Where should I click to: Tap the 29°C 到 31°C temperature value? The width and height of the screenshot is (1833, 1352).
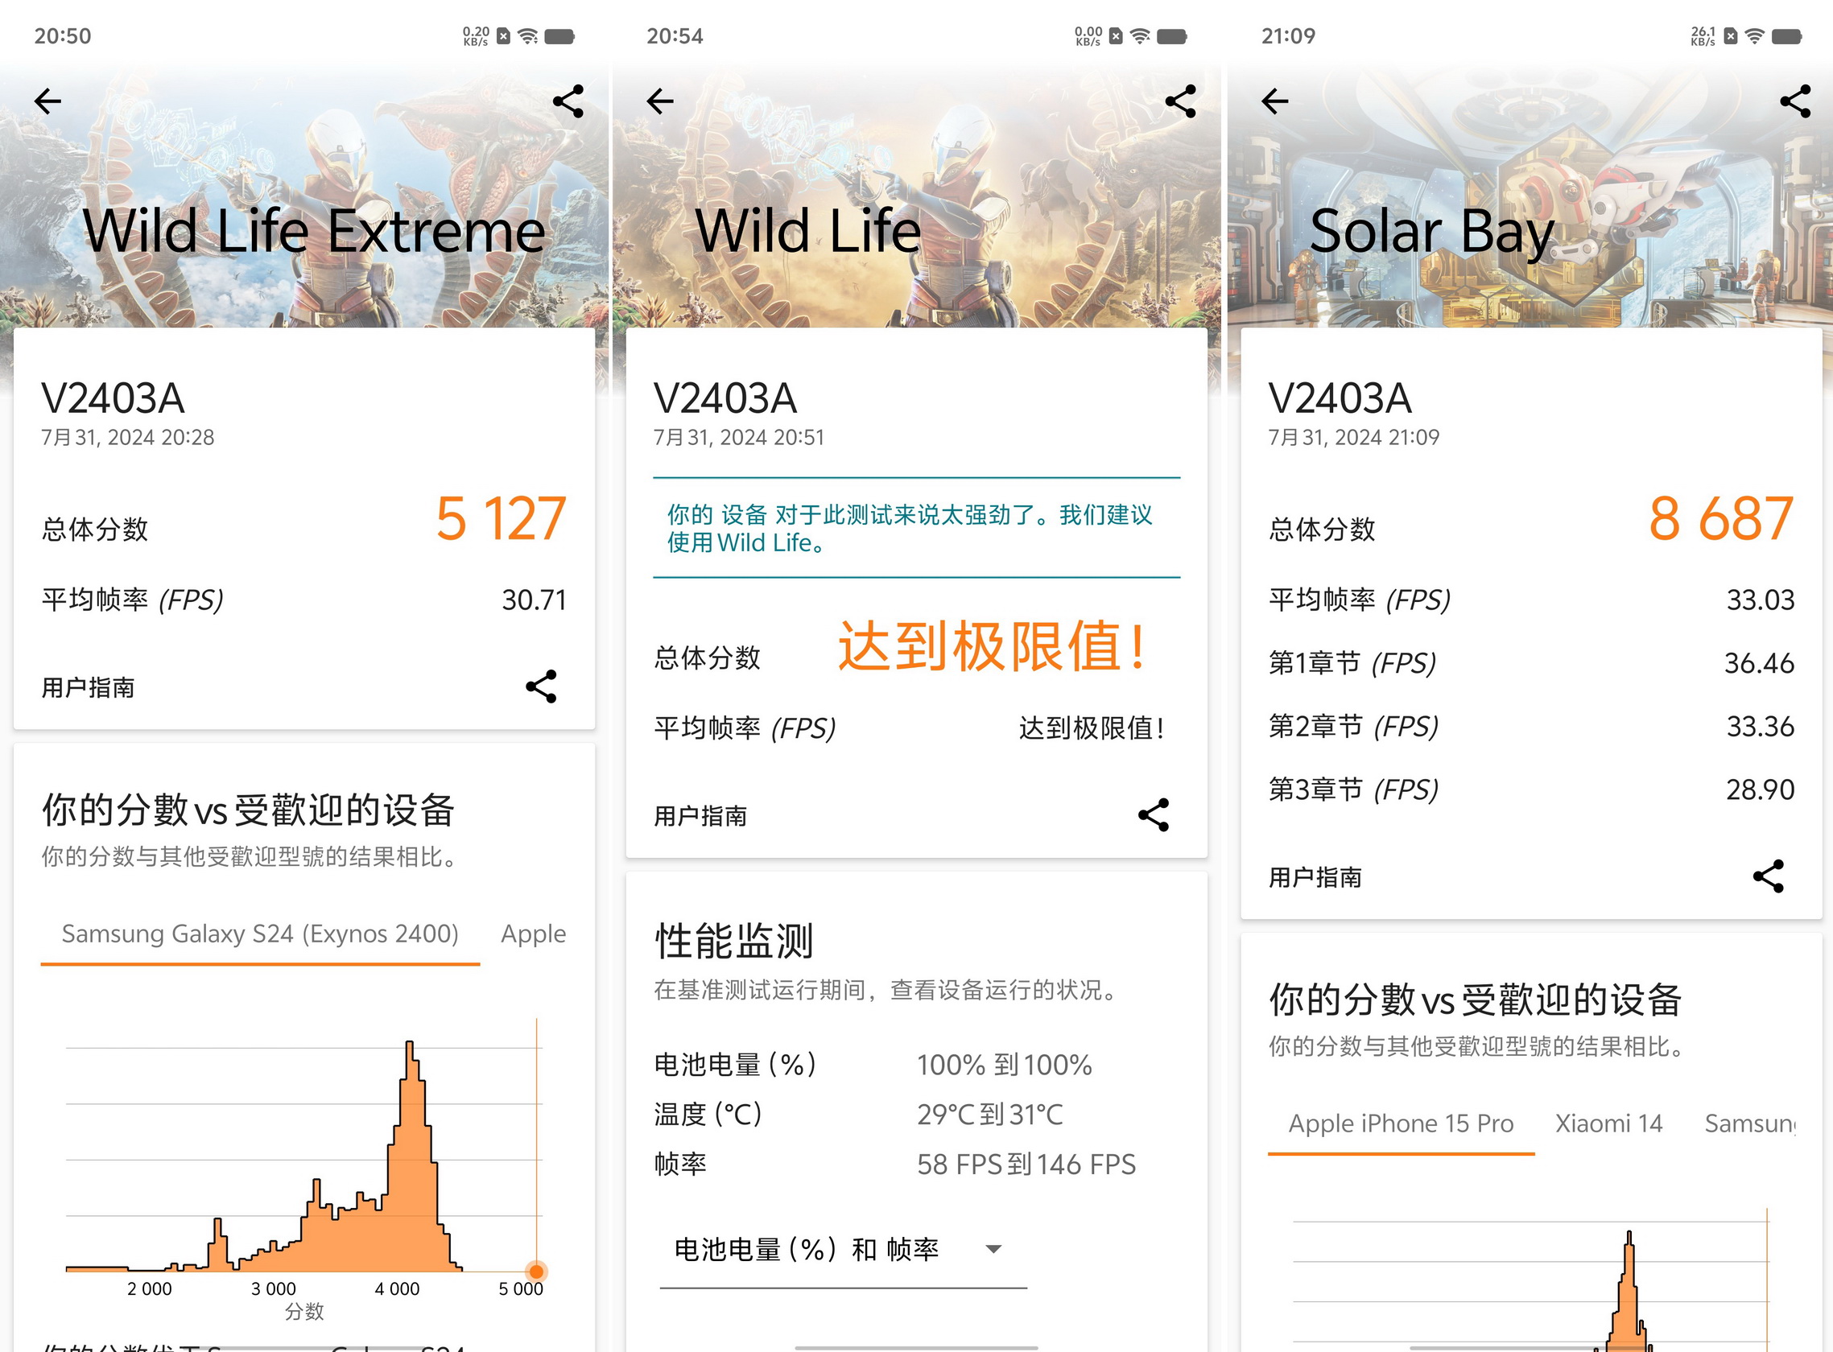pyautogui.click(x=990, y=1114)
